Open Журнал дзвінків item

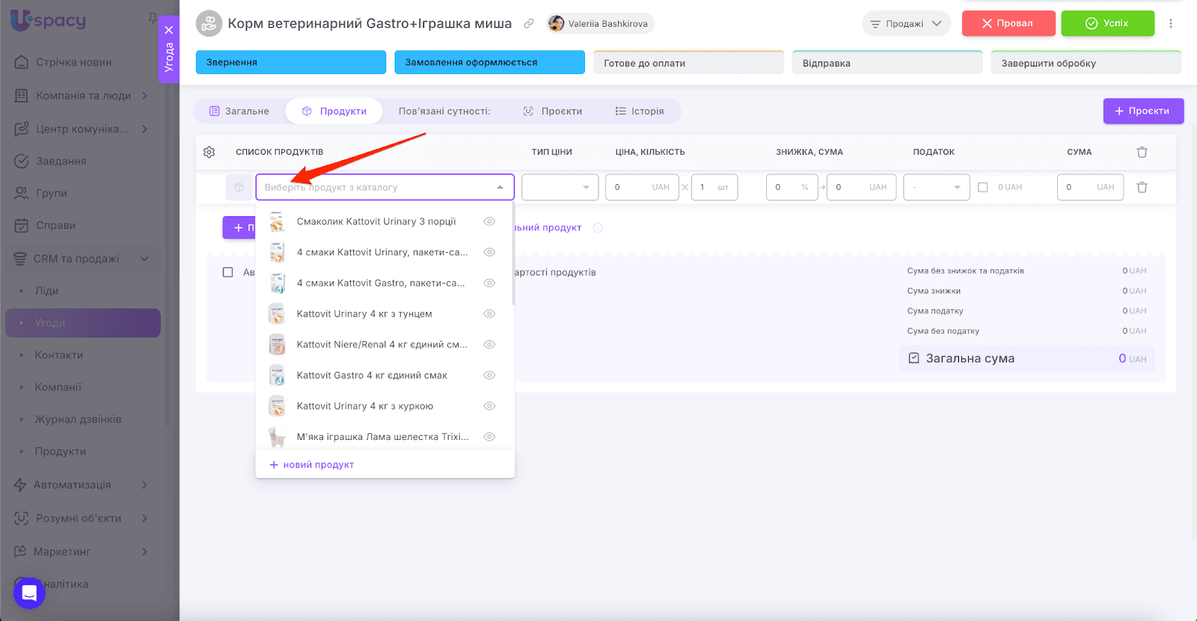click(78, 420)
